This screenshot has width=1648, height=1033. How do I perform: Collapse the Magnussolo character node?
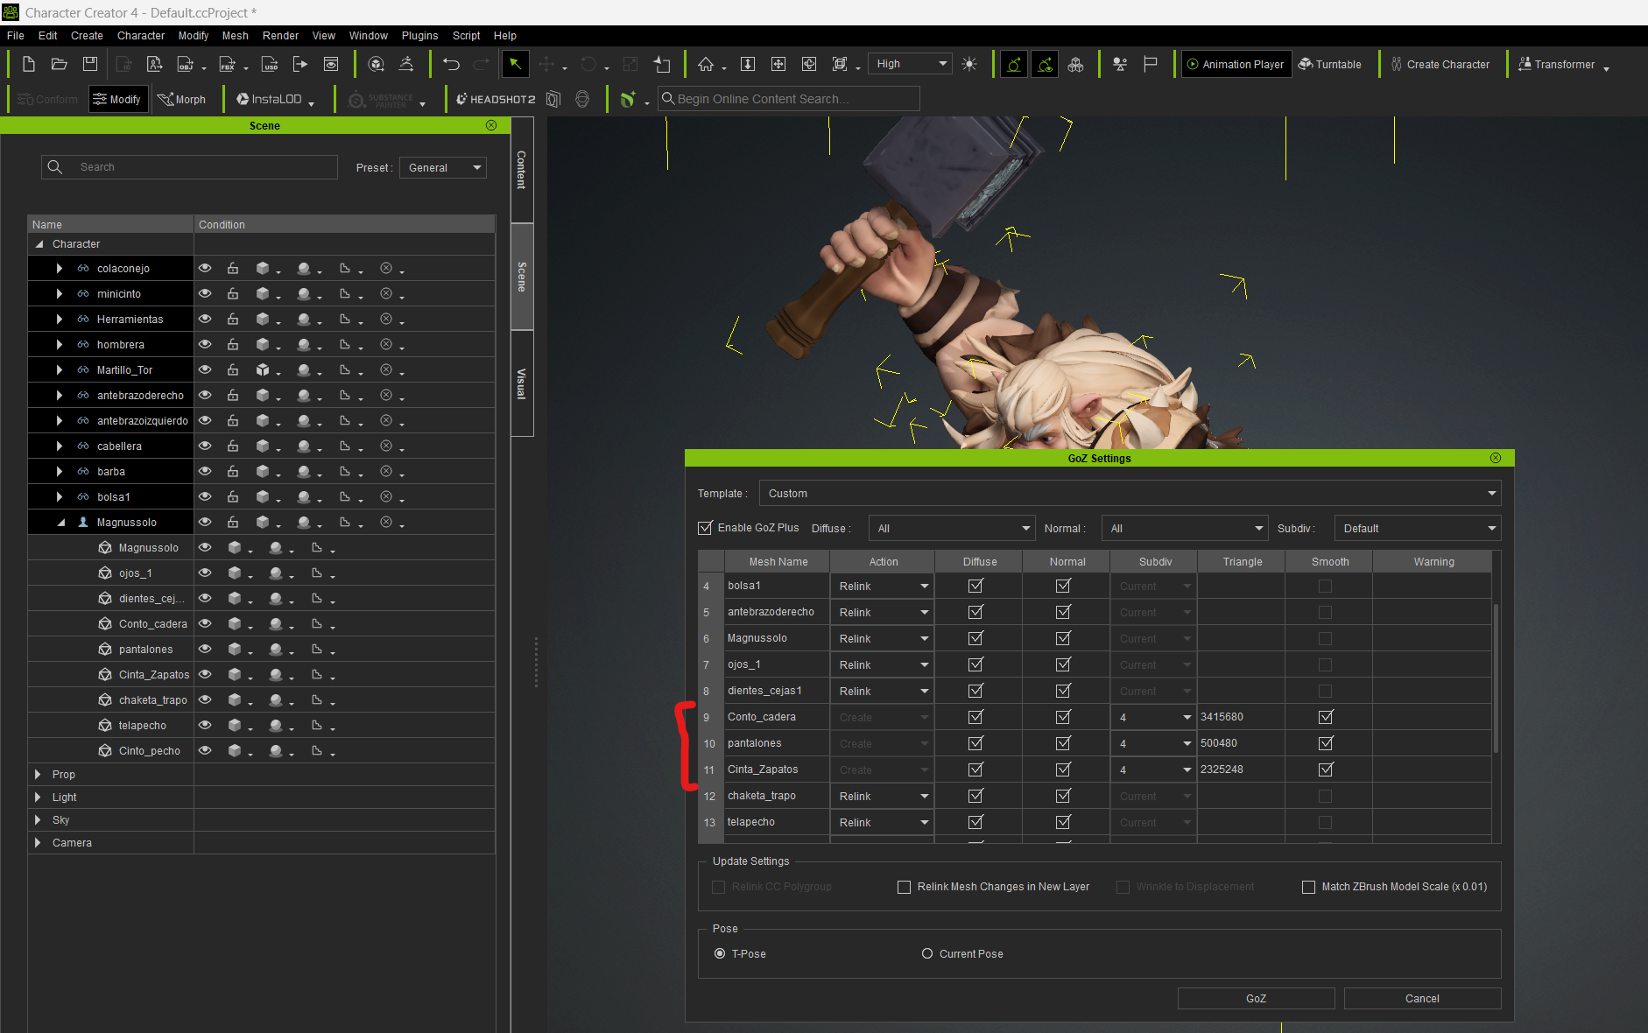coord(61,522)
